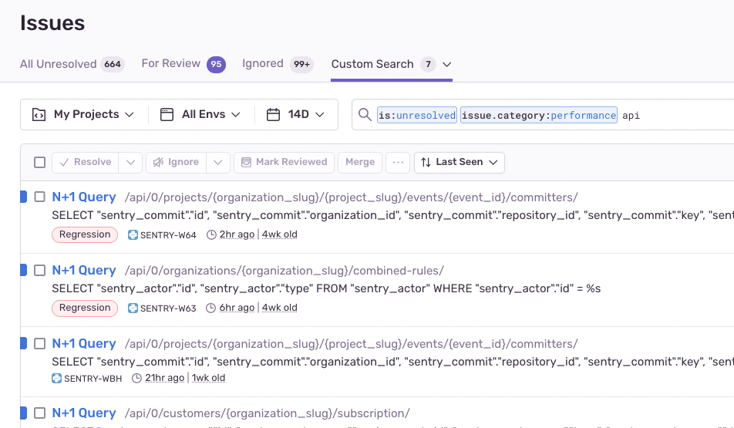Open the All Unresolved tab
The image size is (734, 428).
pyautogui.click(x=72, y=64)
